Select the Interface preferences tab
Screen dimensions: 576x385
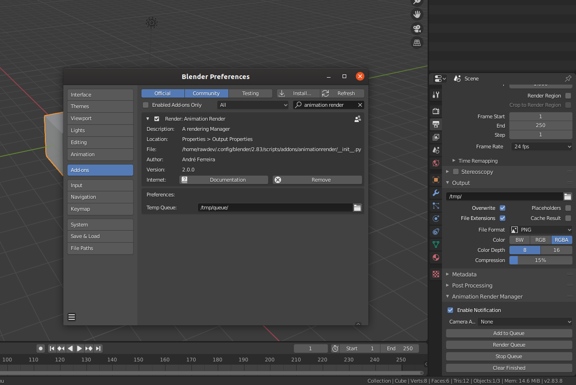pos(100,95)
